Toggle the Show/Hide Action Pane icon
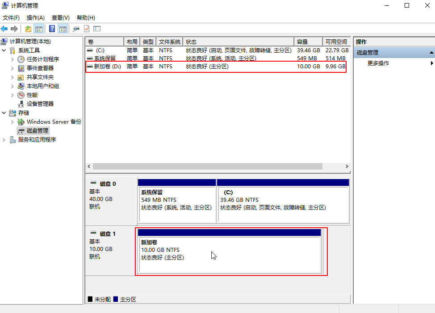The image size is (435, 313). point(63,29)
